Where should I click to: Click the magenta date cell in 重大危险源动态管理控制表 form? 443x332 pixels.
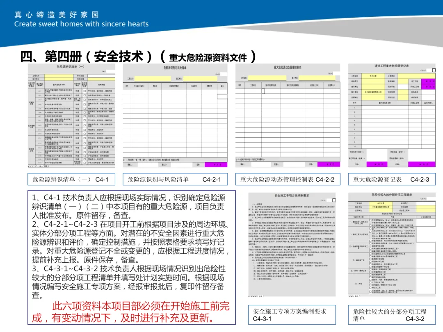(x=329, y=164)
